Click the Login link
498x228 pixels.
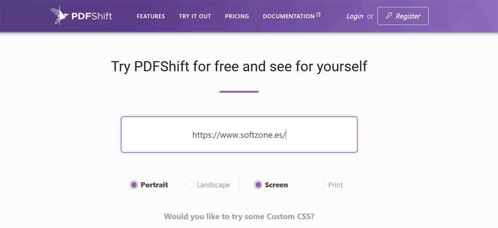pos(355,16)
